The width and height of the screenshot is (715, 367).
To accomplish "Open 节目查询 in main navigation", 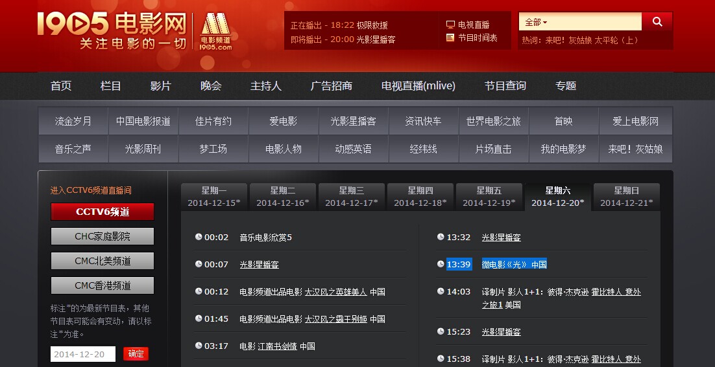I will [x=505, y=86].
